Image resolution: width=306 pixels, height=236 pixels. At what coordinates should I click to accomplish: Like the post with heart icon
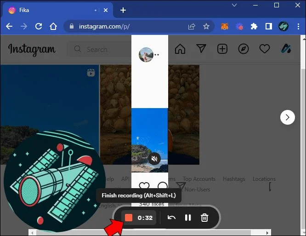(144, 186)
